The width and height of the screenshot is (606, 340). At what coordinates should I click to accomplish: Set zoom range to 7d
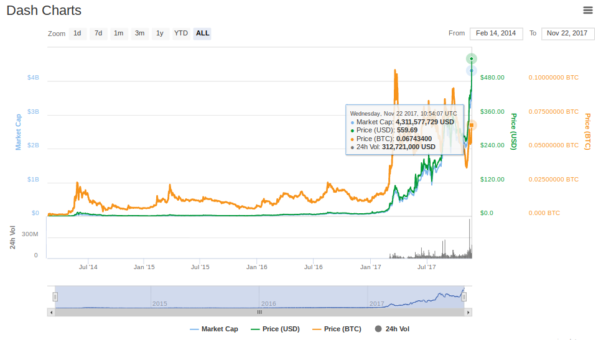[x=98, y=34]
